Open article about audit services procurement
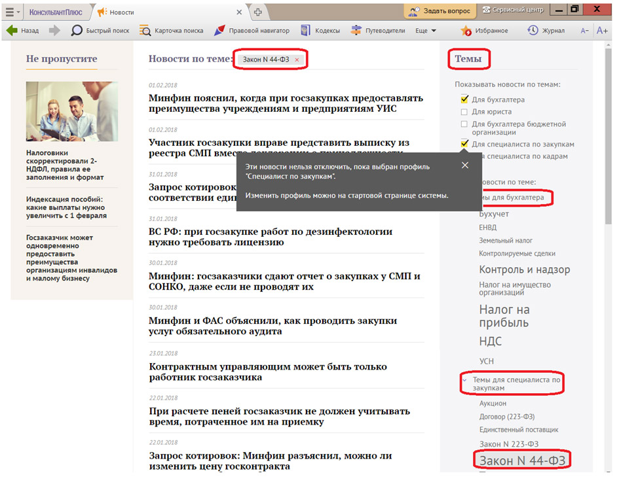 [272, 326]
